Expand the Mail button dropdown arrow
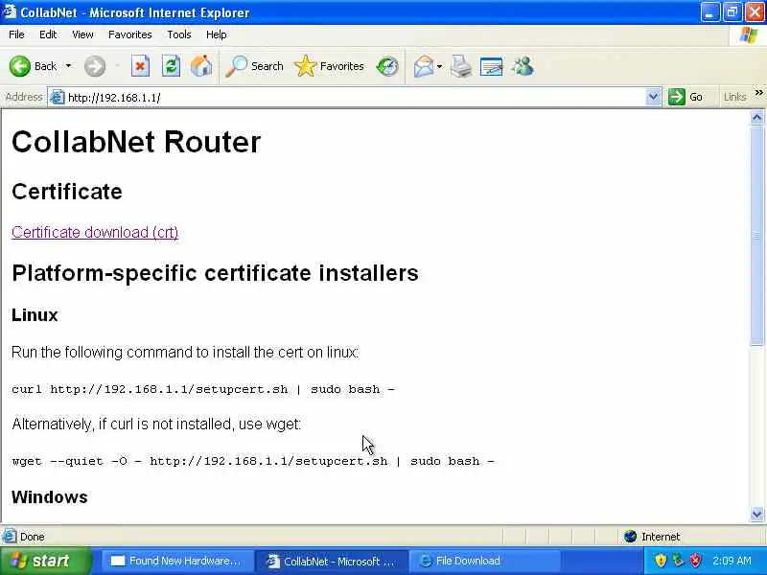This screenshot has width=767, height=575. point(439,66)
